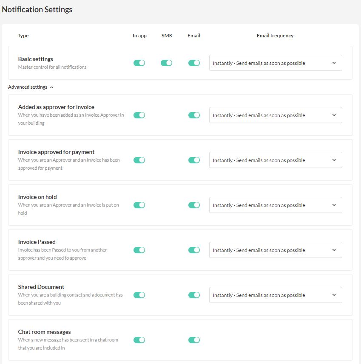Image resolution: width=361 pixels, height=364 pixels.
Task: Click the Notification Settings page title
Action: 37,9
